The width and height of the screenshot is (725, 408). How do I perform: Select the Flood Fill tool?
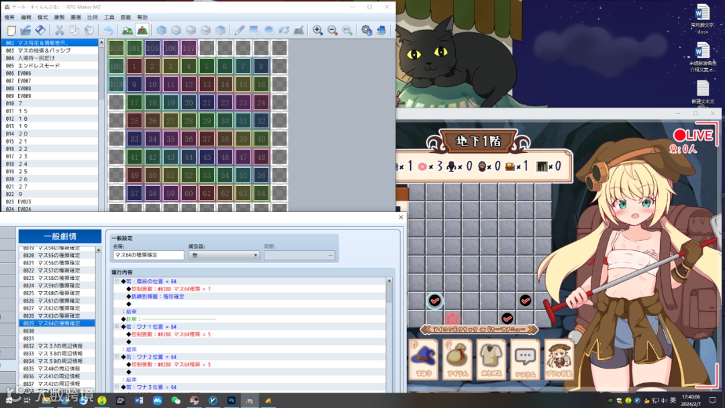(283, 30)
